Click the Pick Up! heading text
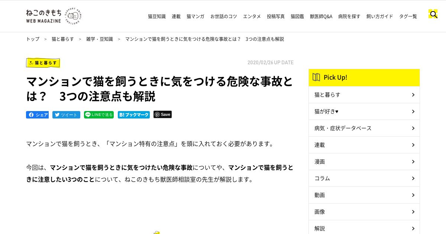The width and height of the screenshot is (446, 234). coord(335,77)
